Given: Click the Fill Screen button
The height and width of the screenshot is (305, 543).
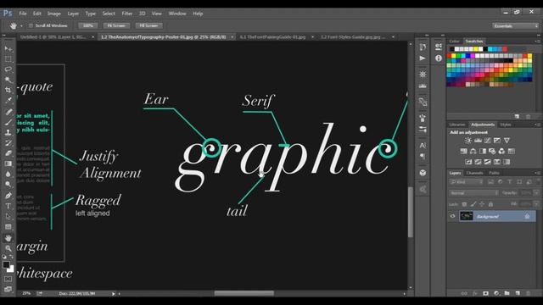Looking at the screenshot, I should (x=149, y=25).
